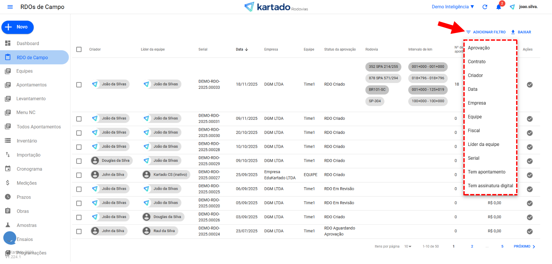Go to page 2 of results
This screenshot has height=264, width=552.
pos(472,246)
